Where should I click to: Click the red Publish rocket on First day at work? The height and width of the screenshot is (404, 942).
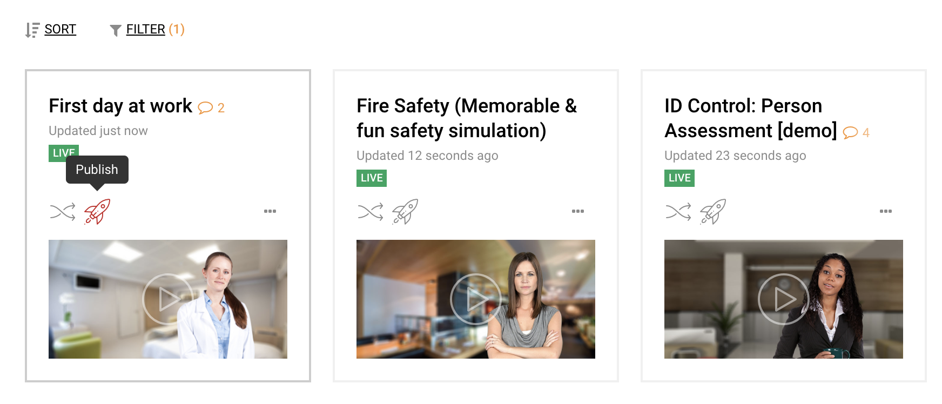tap(97, 211)
